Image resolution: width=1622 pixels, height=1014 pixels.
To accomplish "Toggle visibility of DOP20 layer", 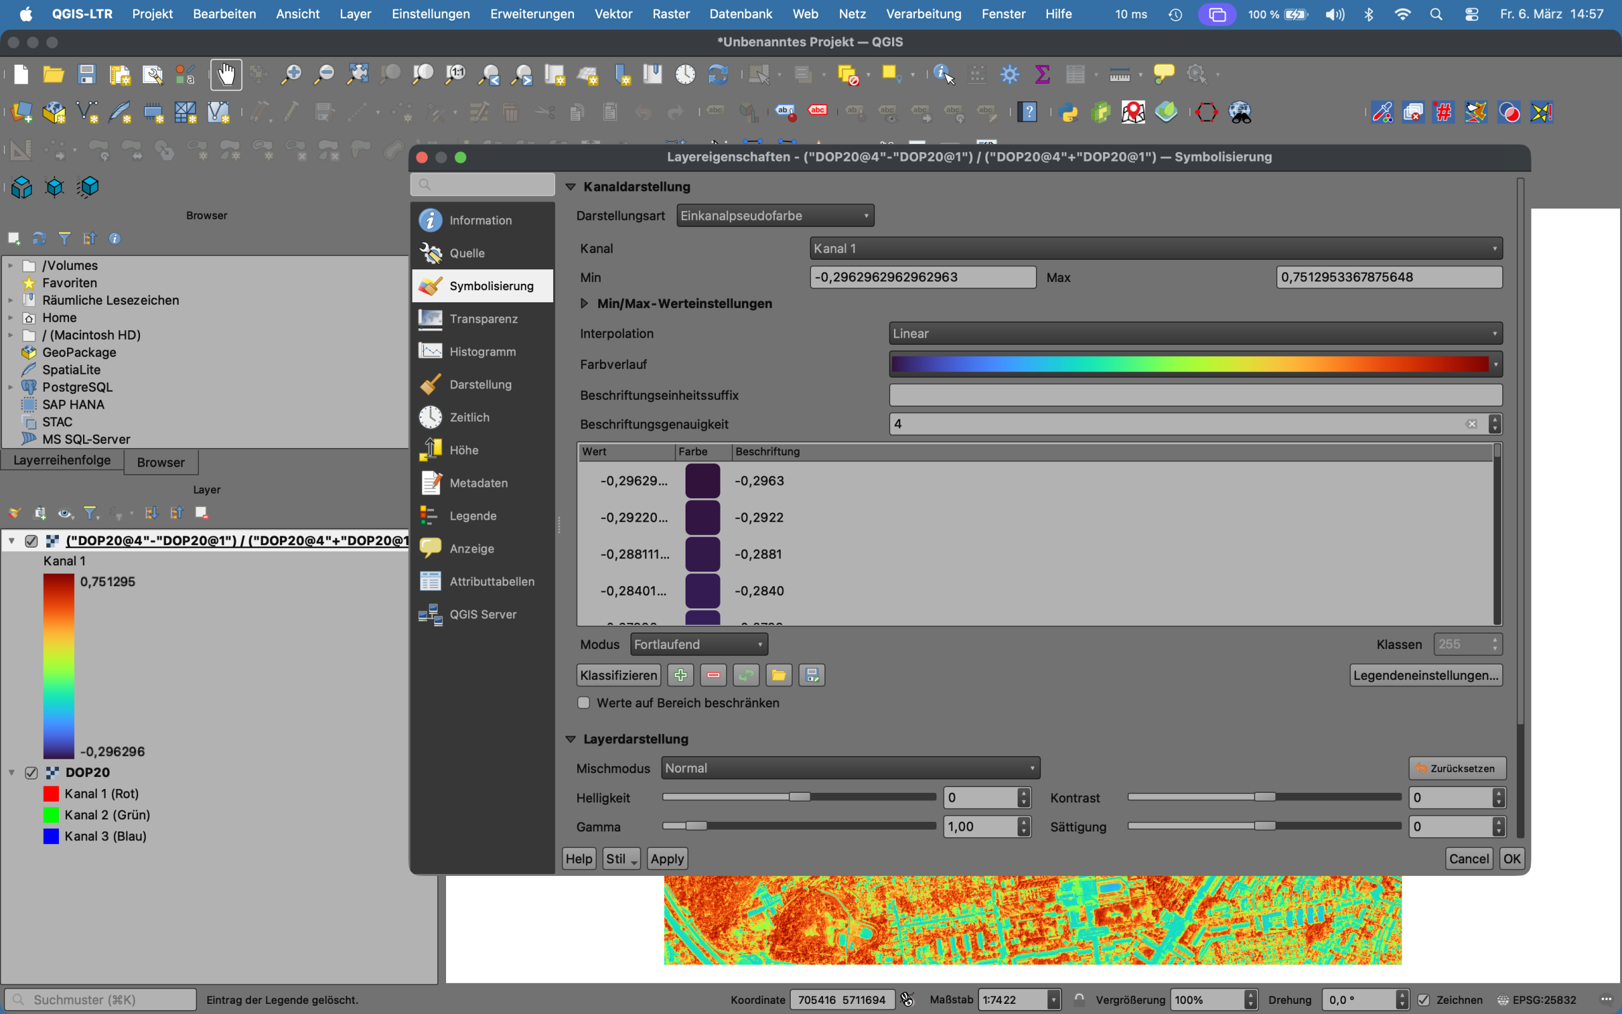I will pos(31,773).
